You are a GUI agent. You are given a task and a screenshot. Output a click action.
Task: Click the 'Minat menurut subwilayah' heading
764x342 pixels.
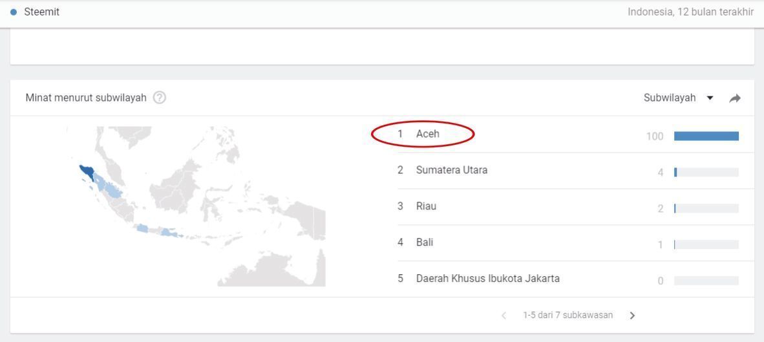click(x=86, y=98)
